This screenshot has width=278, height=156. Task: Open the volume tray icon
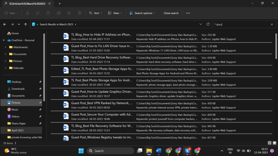(244, 151)
